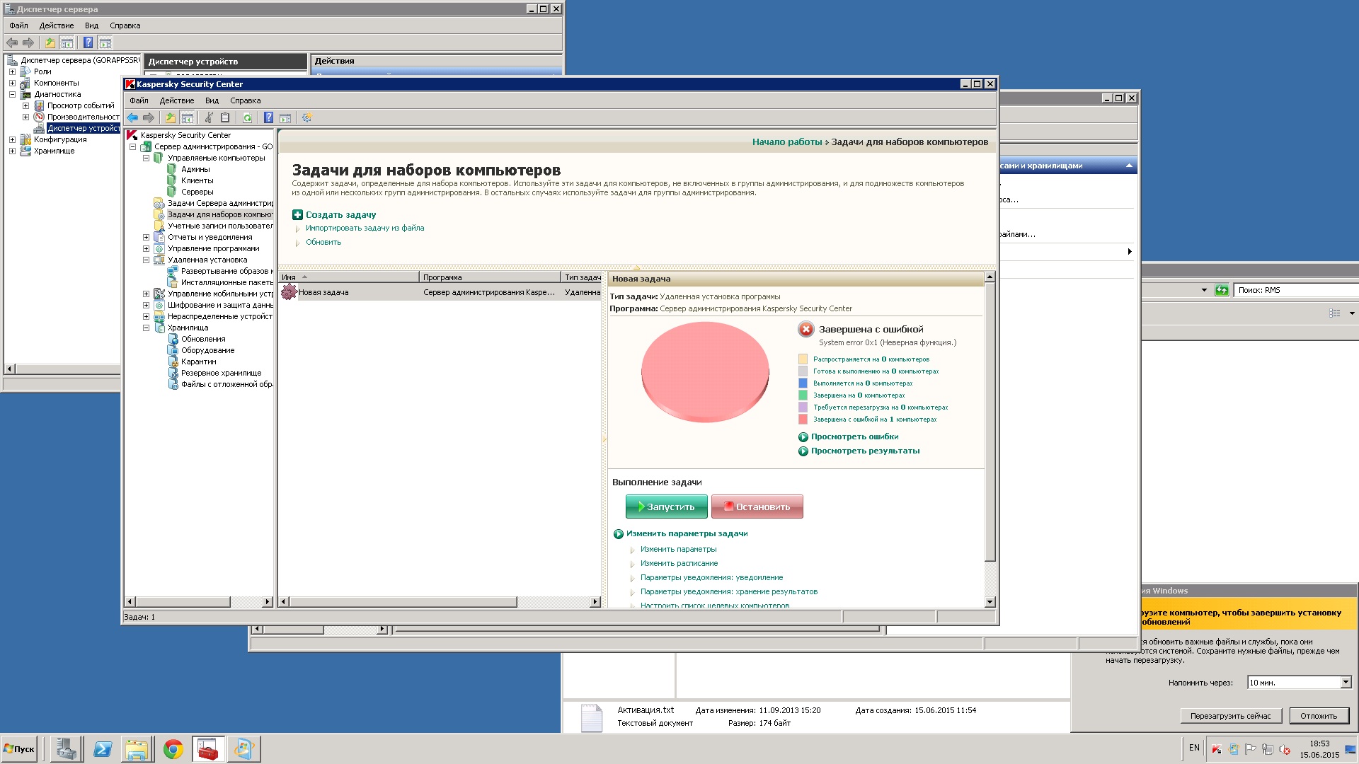Viewport: 1359px width, 764px height.
Task: Collapse the Хранилища tree node
Action: 146,328
